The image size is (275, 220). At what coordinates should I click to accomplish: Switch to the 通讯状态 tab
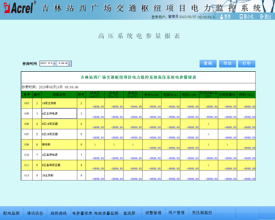click(x=35, y=213)
